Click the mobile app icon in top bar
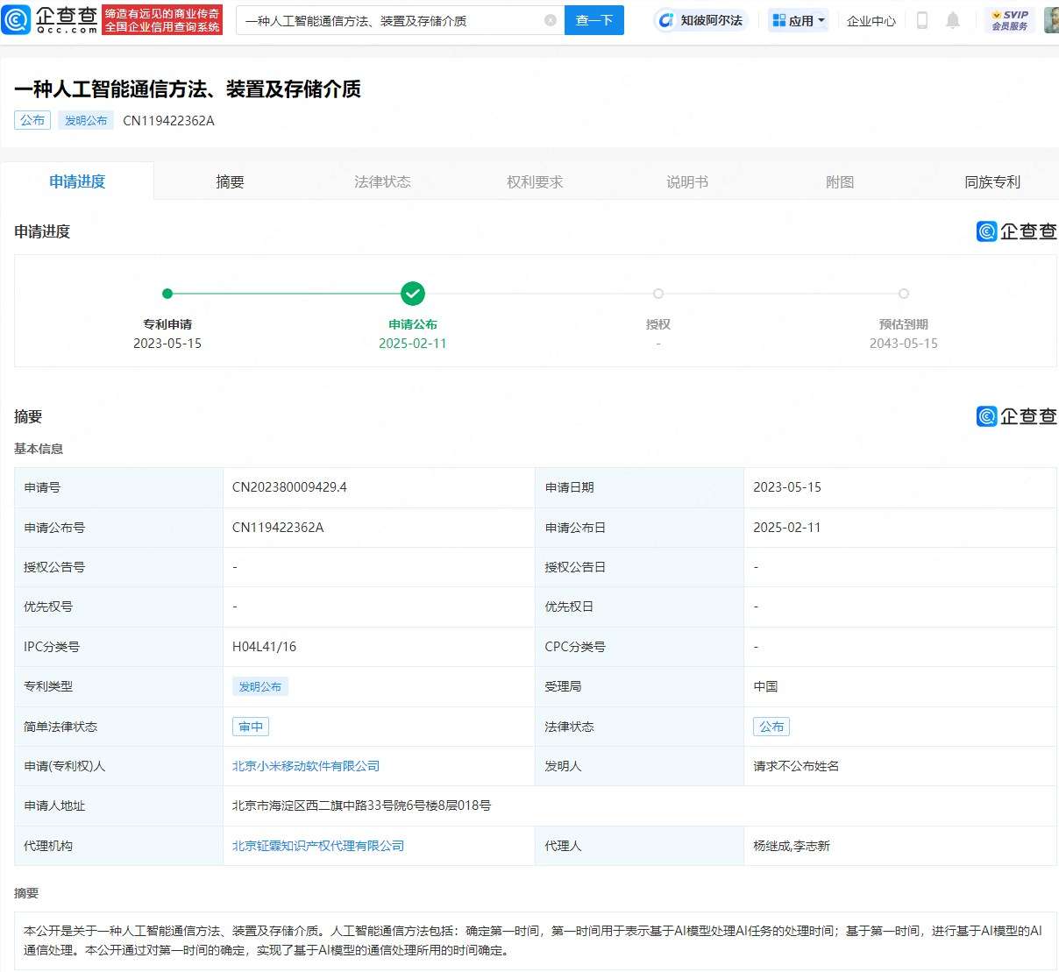The width and height of the screenshot is (1059, 972). coord(921,19)
